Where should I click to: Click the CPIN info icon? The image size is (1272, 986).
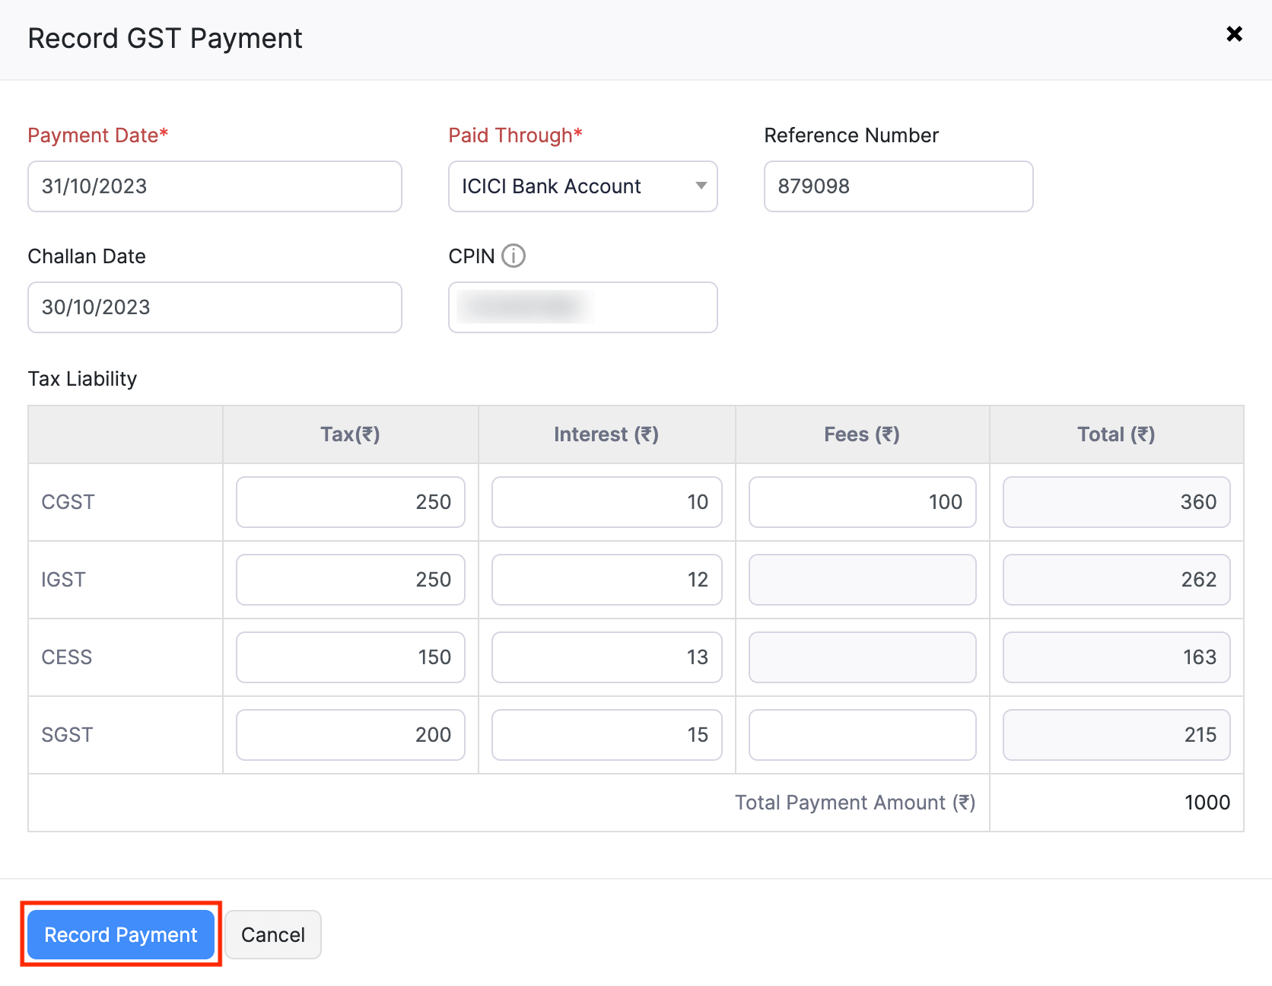click(x=514, y=256)
